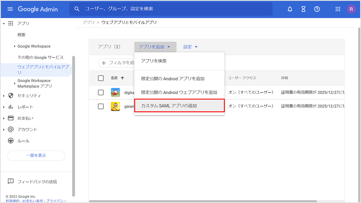Click the gaiain app monkey icon
Screen dimensions: 361x203
115,106
